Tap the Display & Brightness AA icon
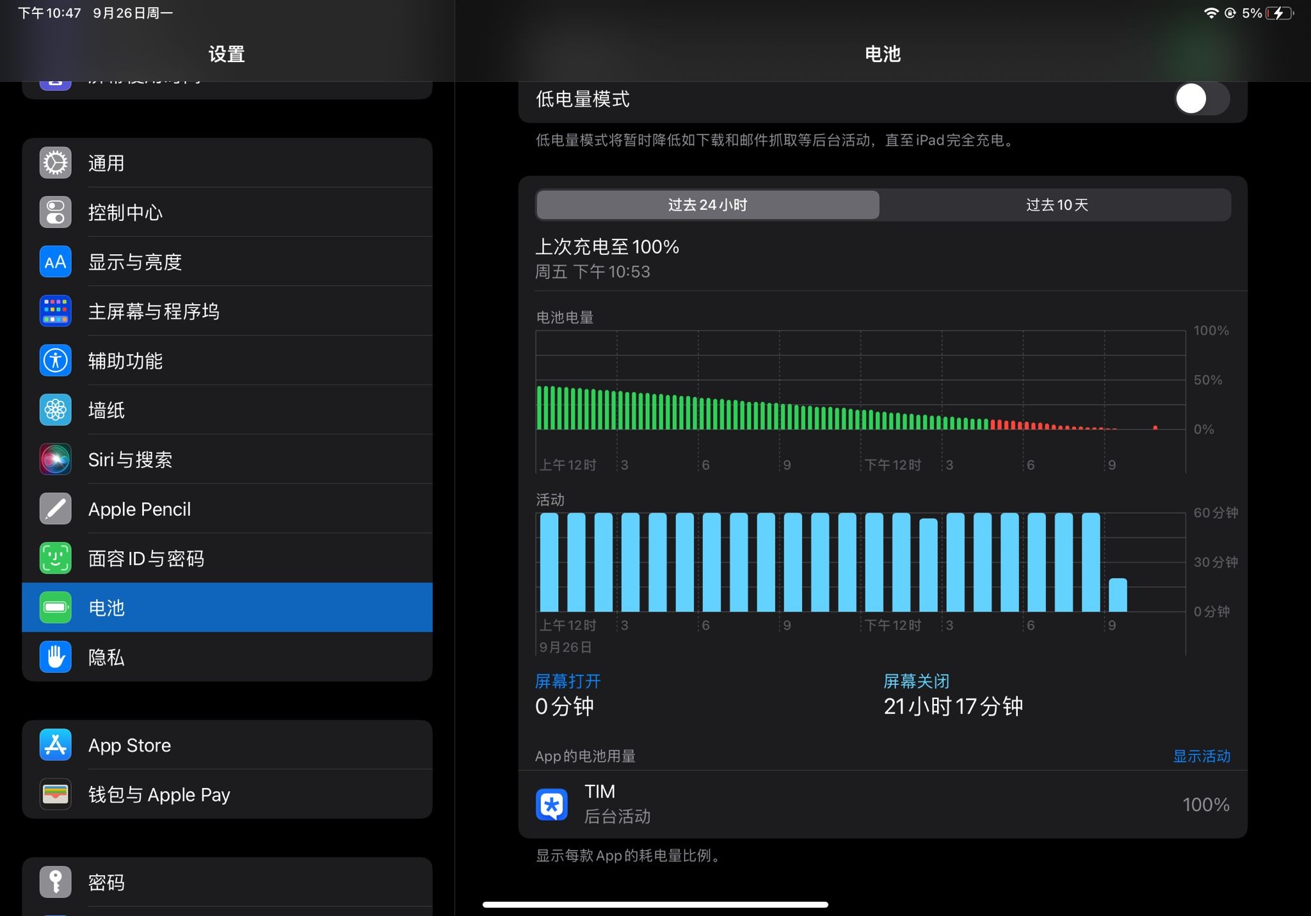The width and height of the screenshot is (1311, 916). (x=56, y=262)
